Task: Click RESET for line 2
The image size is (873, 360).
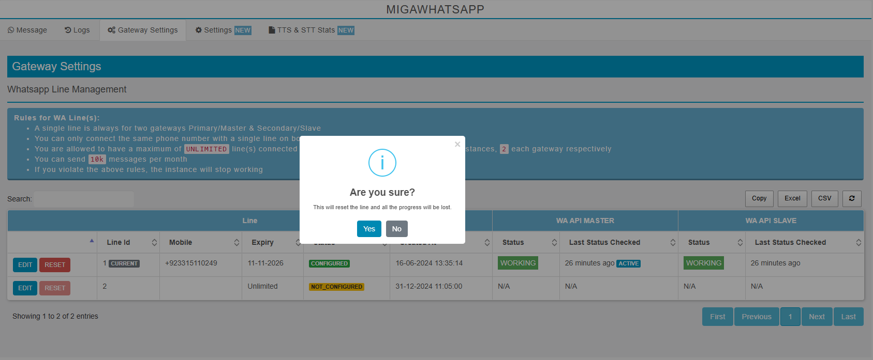Action: pos(55,288)
